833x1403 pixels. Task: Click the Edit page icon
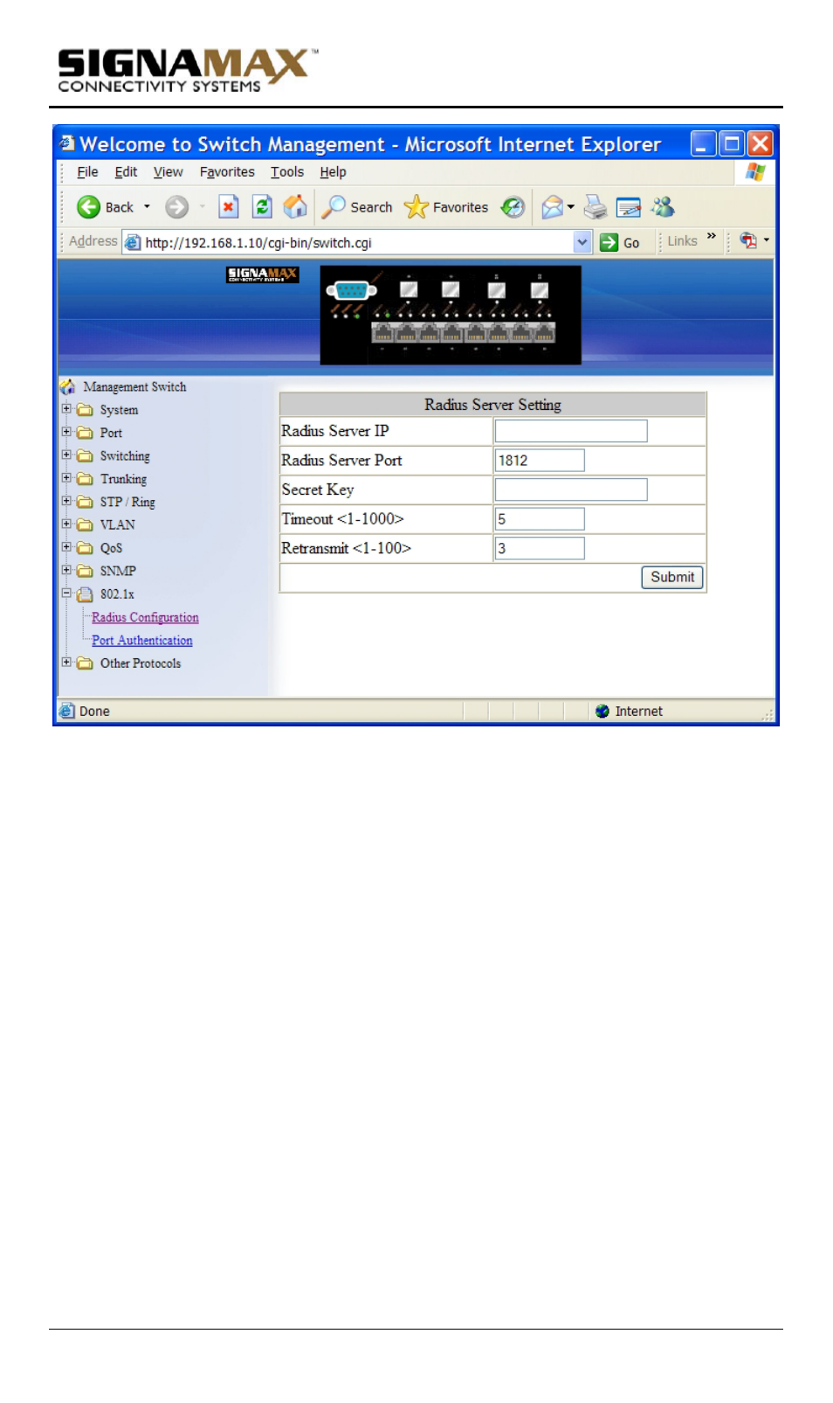click(x=629, y=207)
